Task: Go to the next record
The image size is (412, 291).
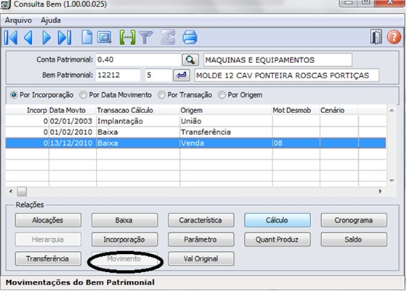Action: pyautogui.click(x=47, y=38)
